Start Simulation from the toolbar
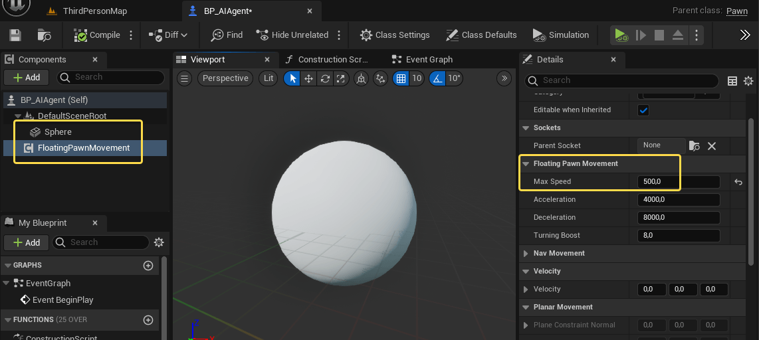The height and width of the screenshot is (340, 759). pyautogui.click(x=560, y=35)
